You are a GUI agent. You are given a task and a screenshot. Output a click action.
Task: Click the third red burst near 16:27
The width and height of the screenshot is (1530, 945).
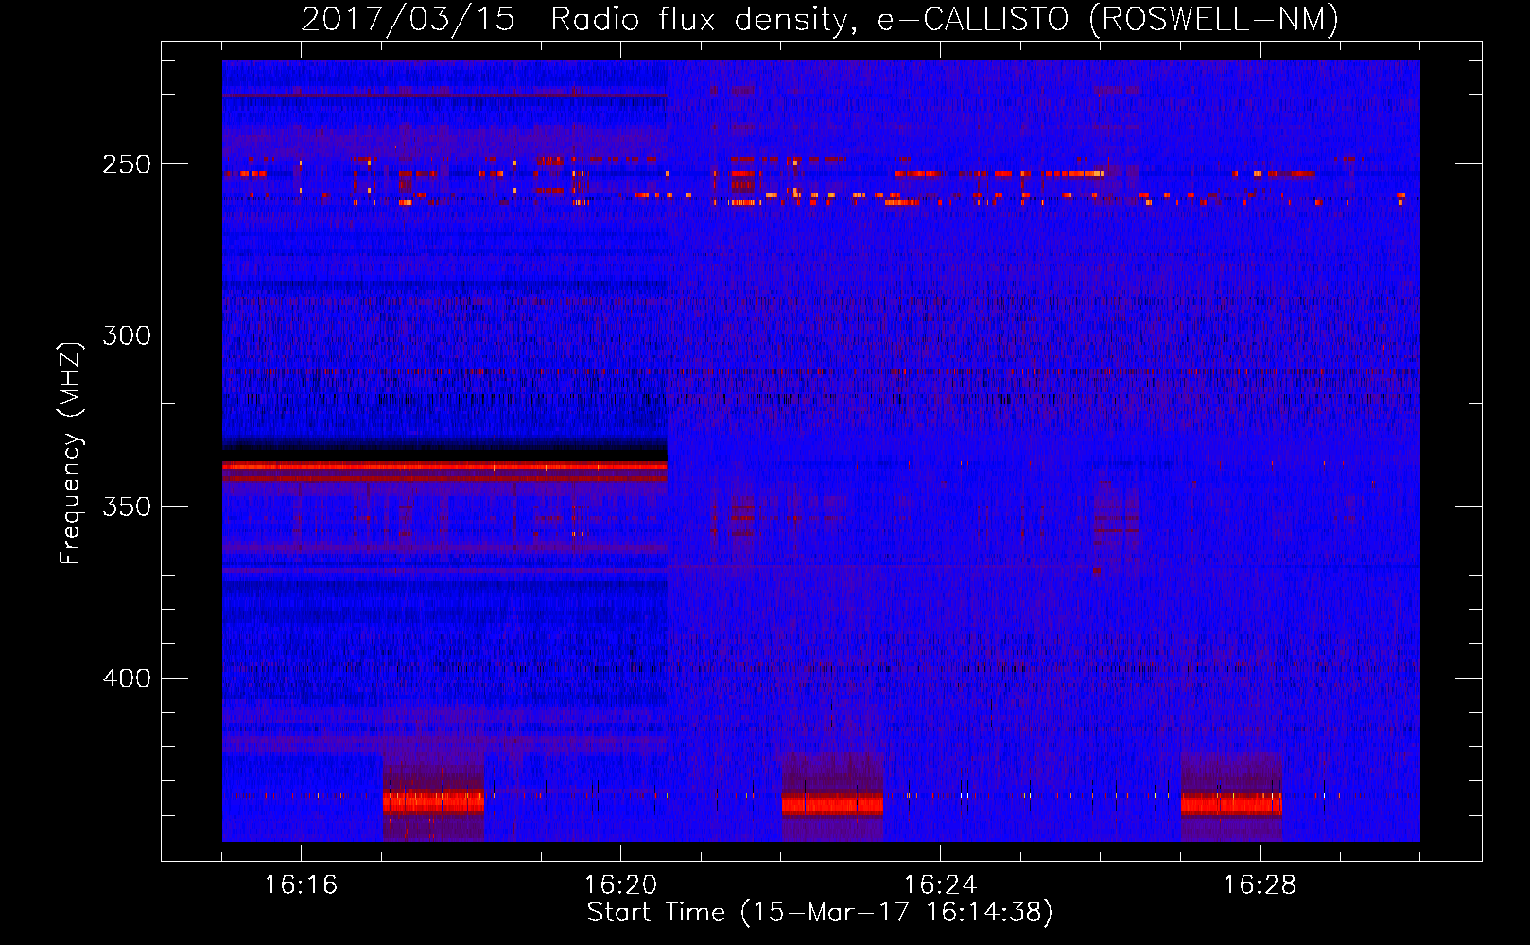pyautogui.click(x=1231, y=804)
